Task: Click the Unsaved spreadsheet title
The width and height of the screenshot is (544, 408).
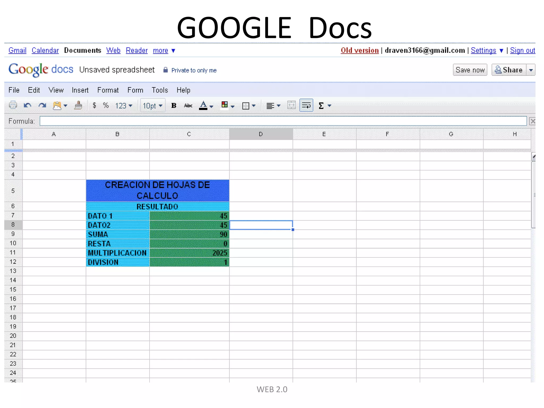Action: 117,70
